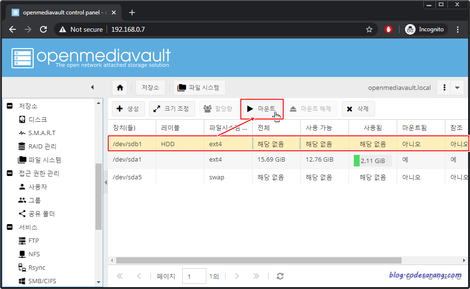Refresh the file system grid
Image resolution: width=470 pixels, height=289 pixels.
(280, 276)
